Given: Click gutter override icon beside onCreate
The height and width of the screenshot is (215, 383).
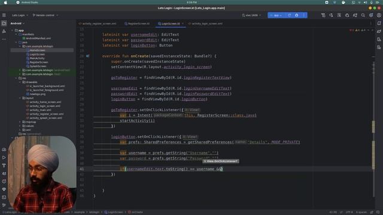Looking at the screenshot, I should click(x=88, y=56).
